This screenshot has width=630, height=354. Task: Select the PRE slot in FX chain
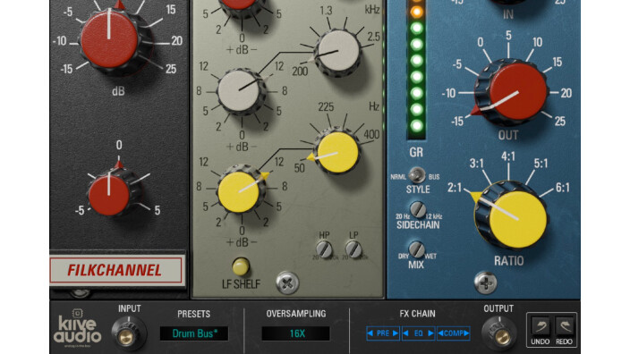pos(383,333)
